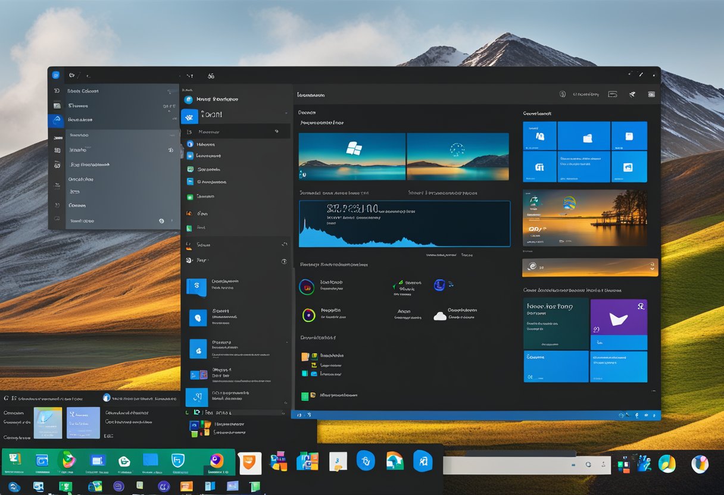Open the dropdown arrow on the highlighted list row
Screen dimensions: 724x495
tap(277, 131)
